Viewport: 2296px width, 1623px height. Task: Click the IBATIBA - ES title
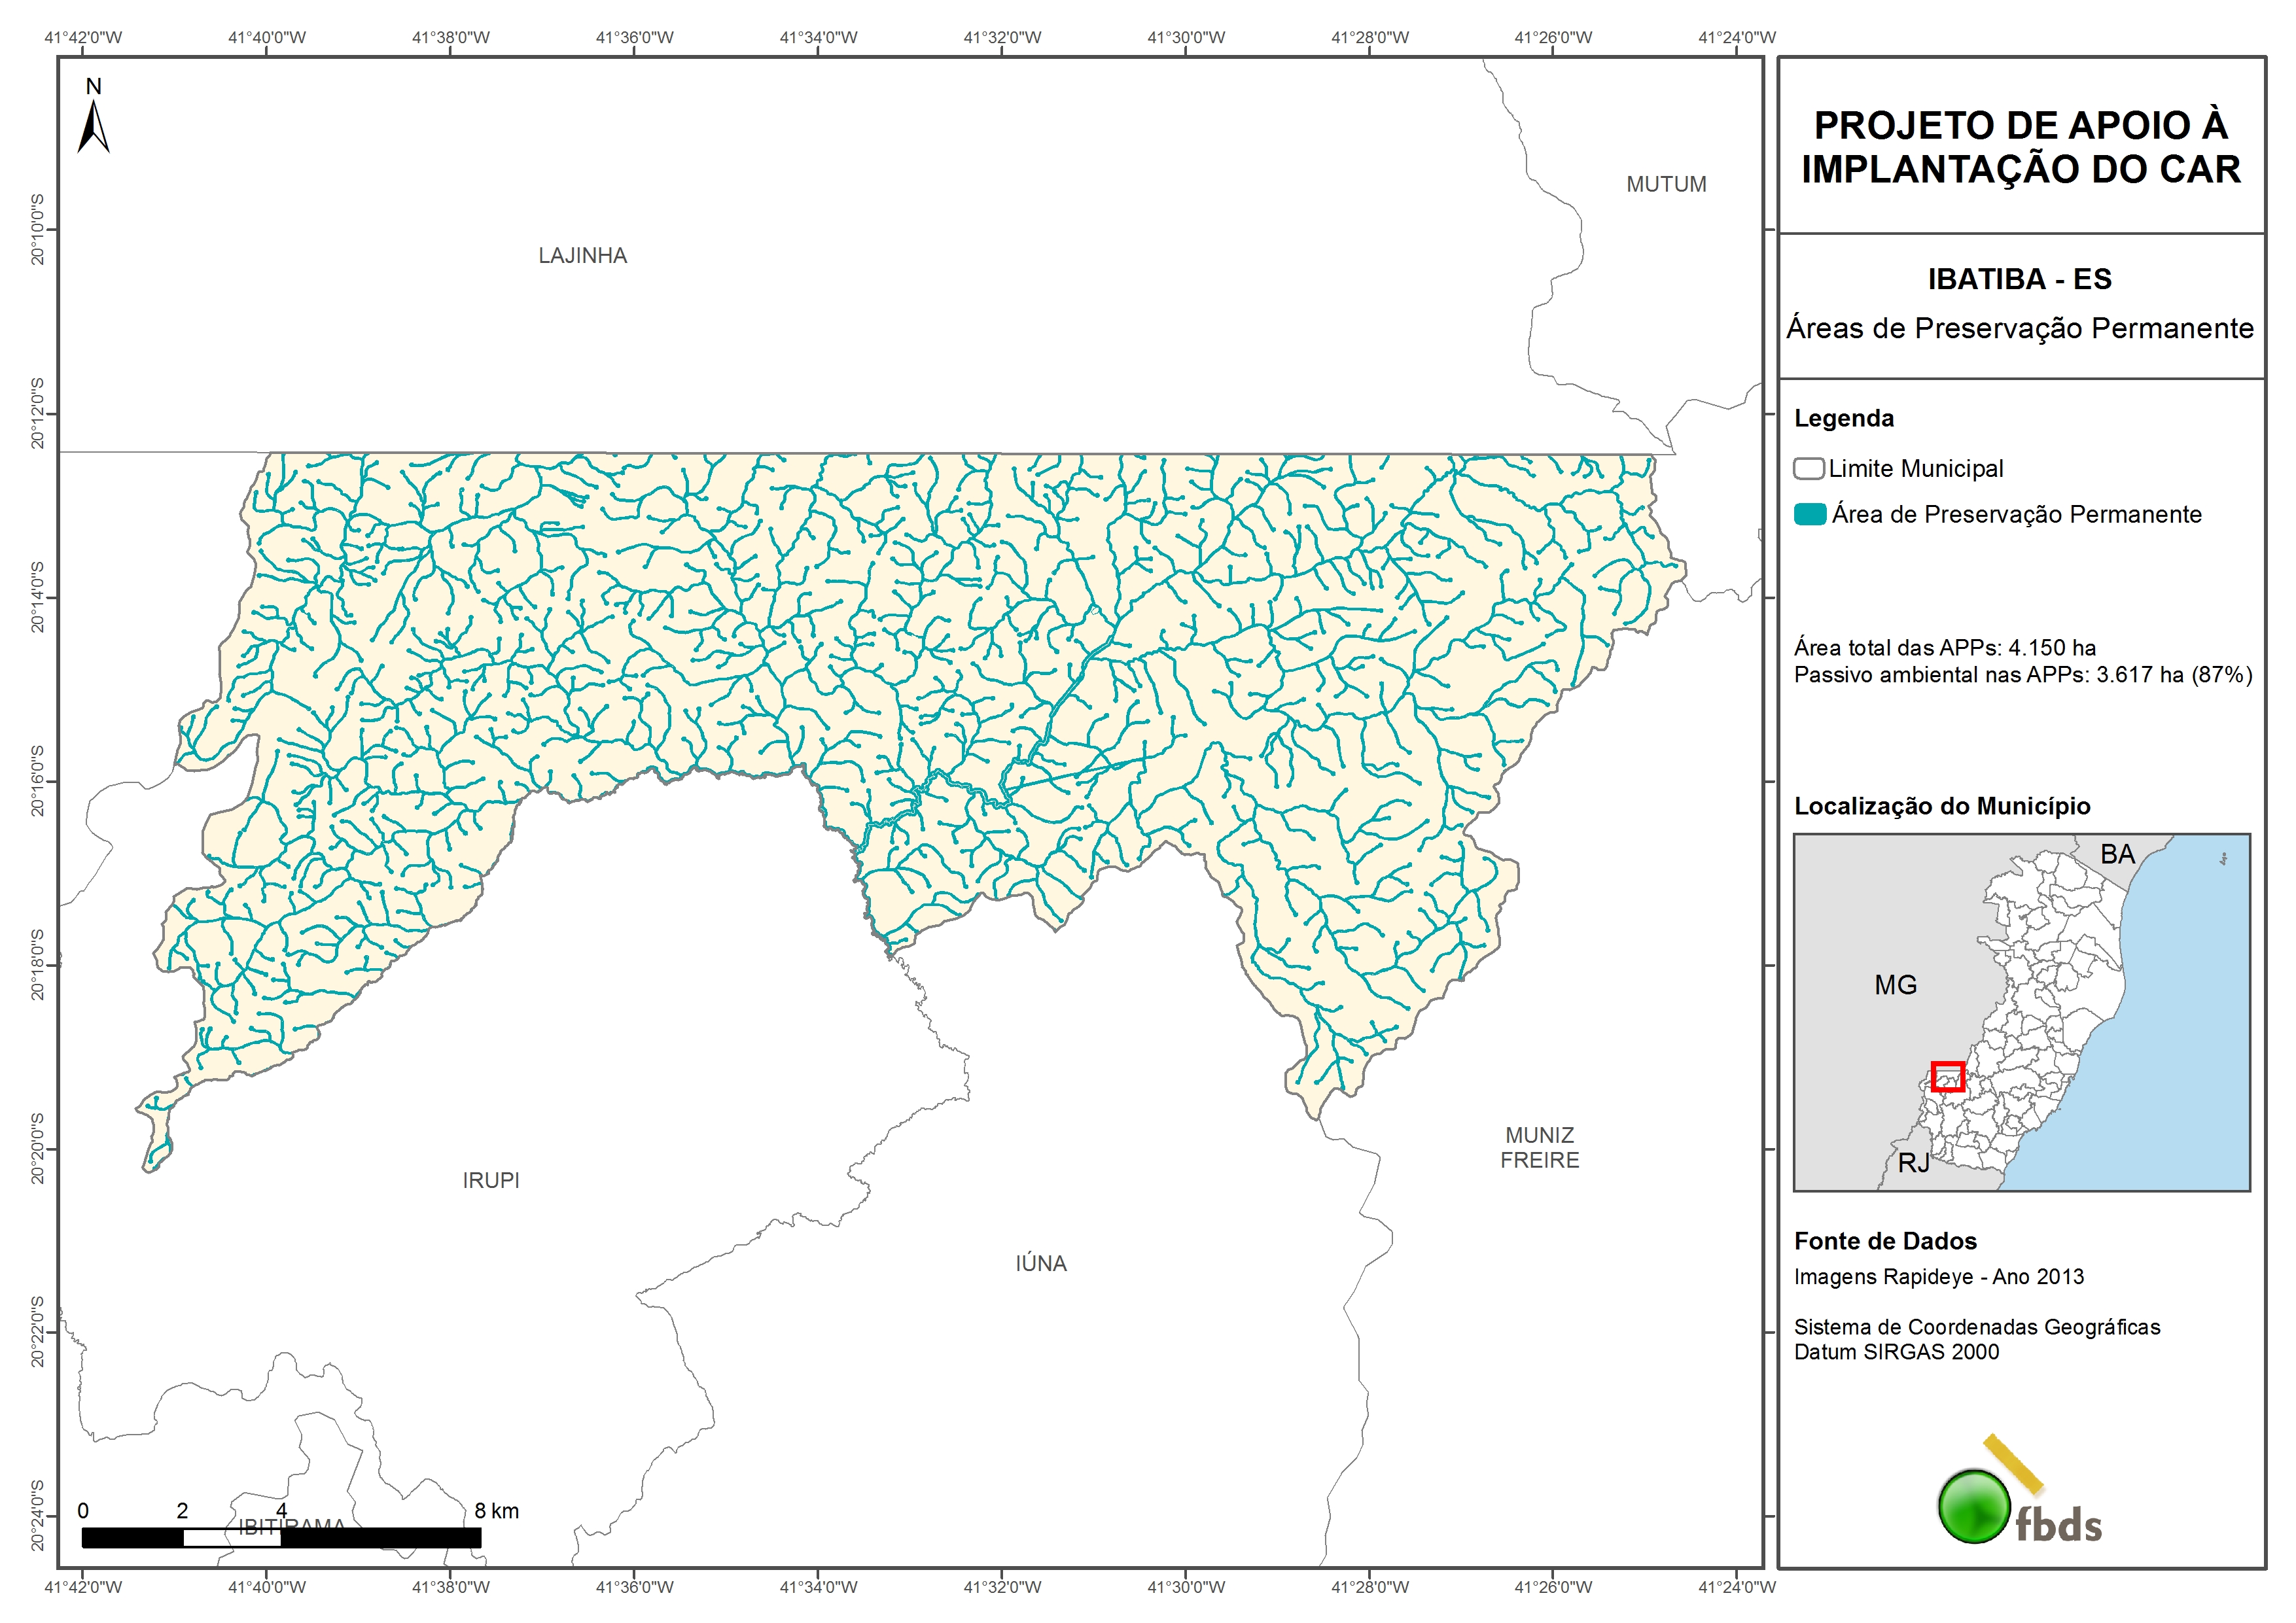click(2019, 280)
